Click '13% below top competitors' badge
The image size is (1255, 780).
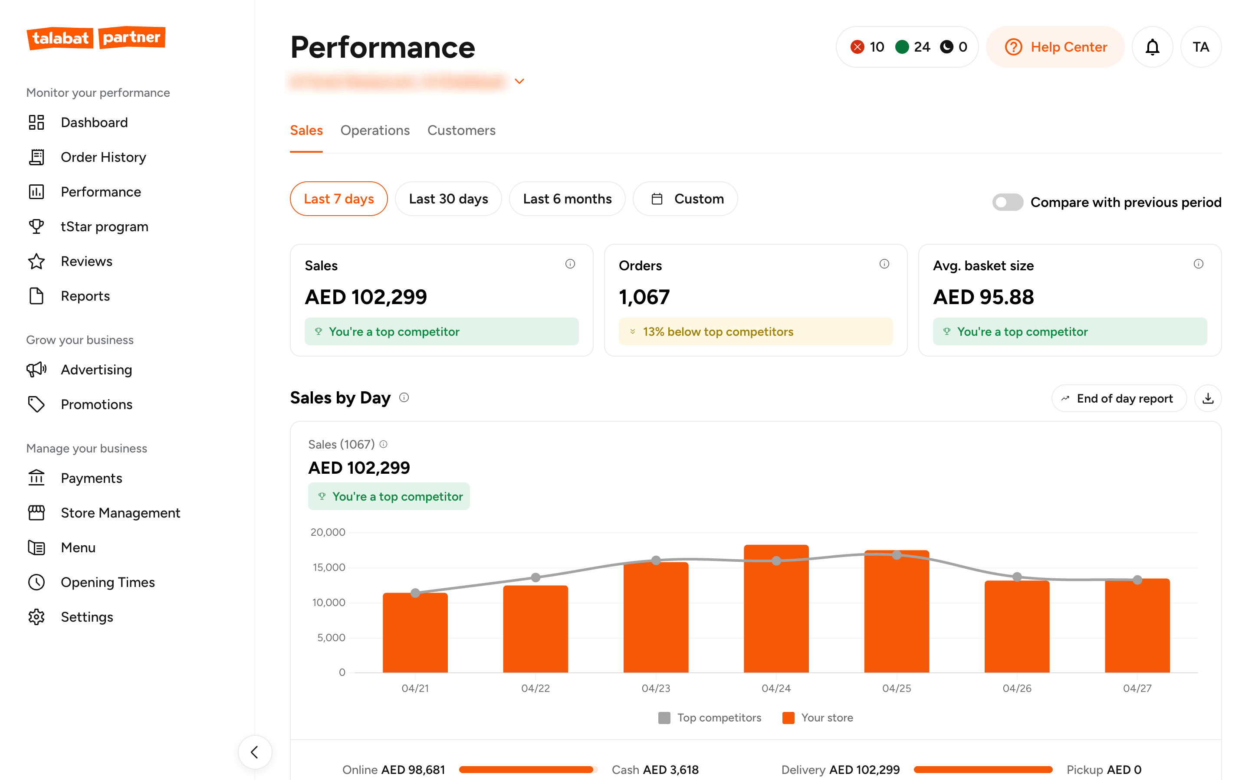(756, 332)
